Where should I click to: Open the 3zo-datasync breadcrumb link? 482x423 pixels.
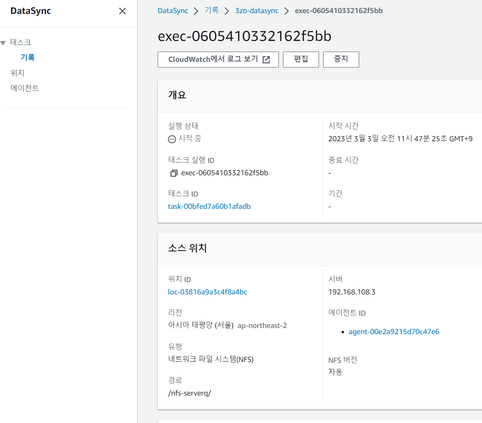pyautogui.click(x=257, y=11)
